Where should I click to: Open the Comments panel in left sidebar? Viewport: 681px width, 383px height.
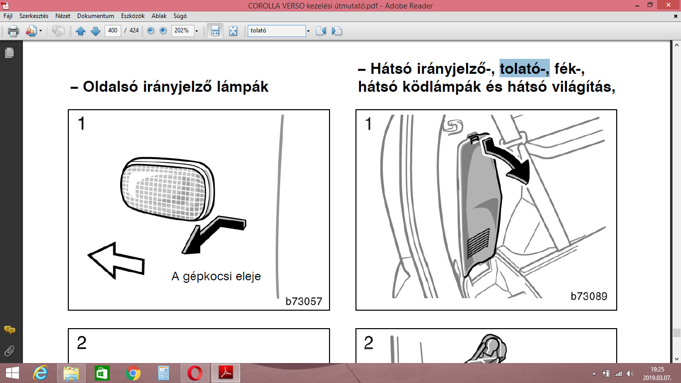click(x=9, y=330)
